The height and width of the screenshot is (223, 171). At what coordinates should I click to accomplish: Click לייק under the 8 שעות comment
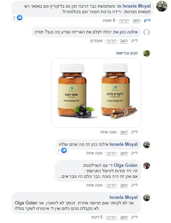[147, 20]
